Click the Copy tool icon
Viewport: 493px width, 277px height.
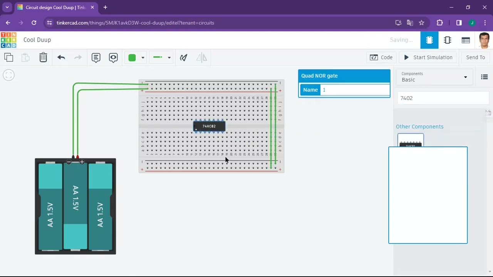pos(8,57)
